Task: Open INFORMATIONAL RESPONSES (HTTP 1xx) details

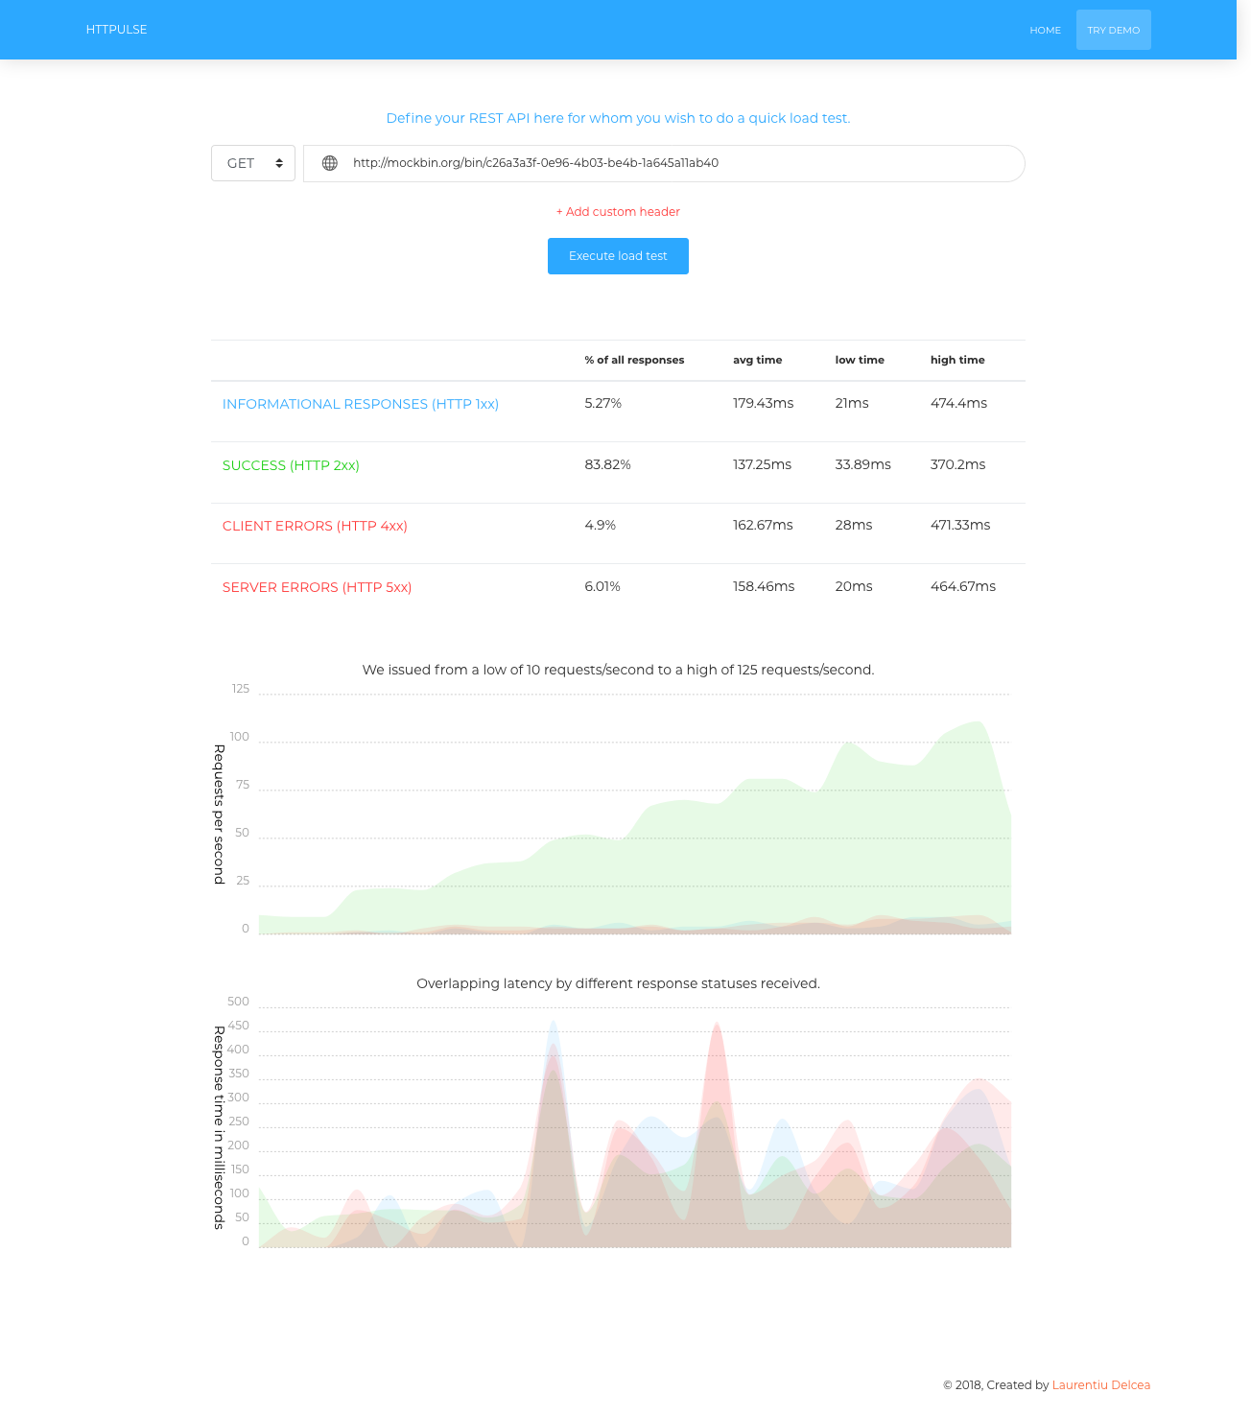Action: (361, 404)
